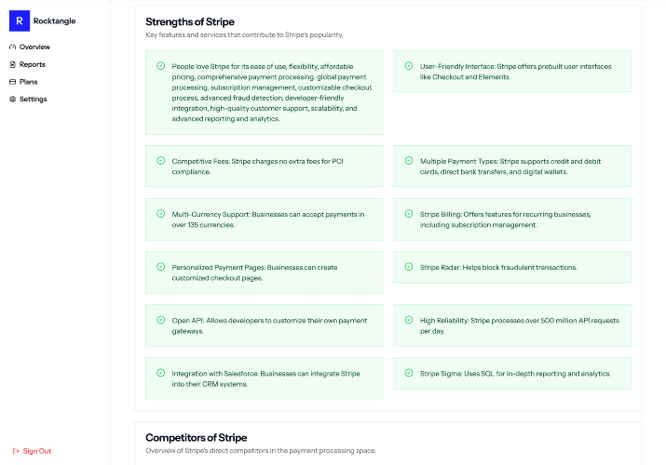Click the Rocktangle brand name
666x465 pixels.
click(54, 20)
